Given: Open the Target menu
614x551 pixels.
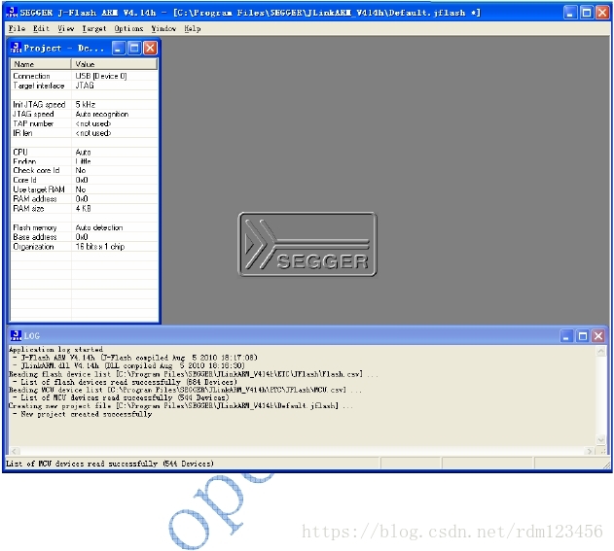Looking at the screenshot, I should pos(94,28).
